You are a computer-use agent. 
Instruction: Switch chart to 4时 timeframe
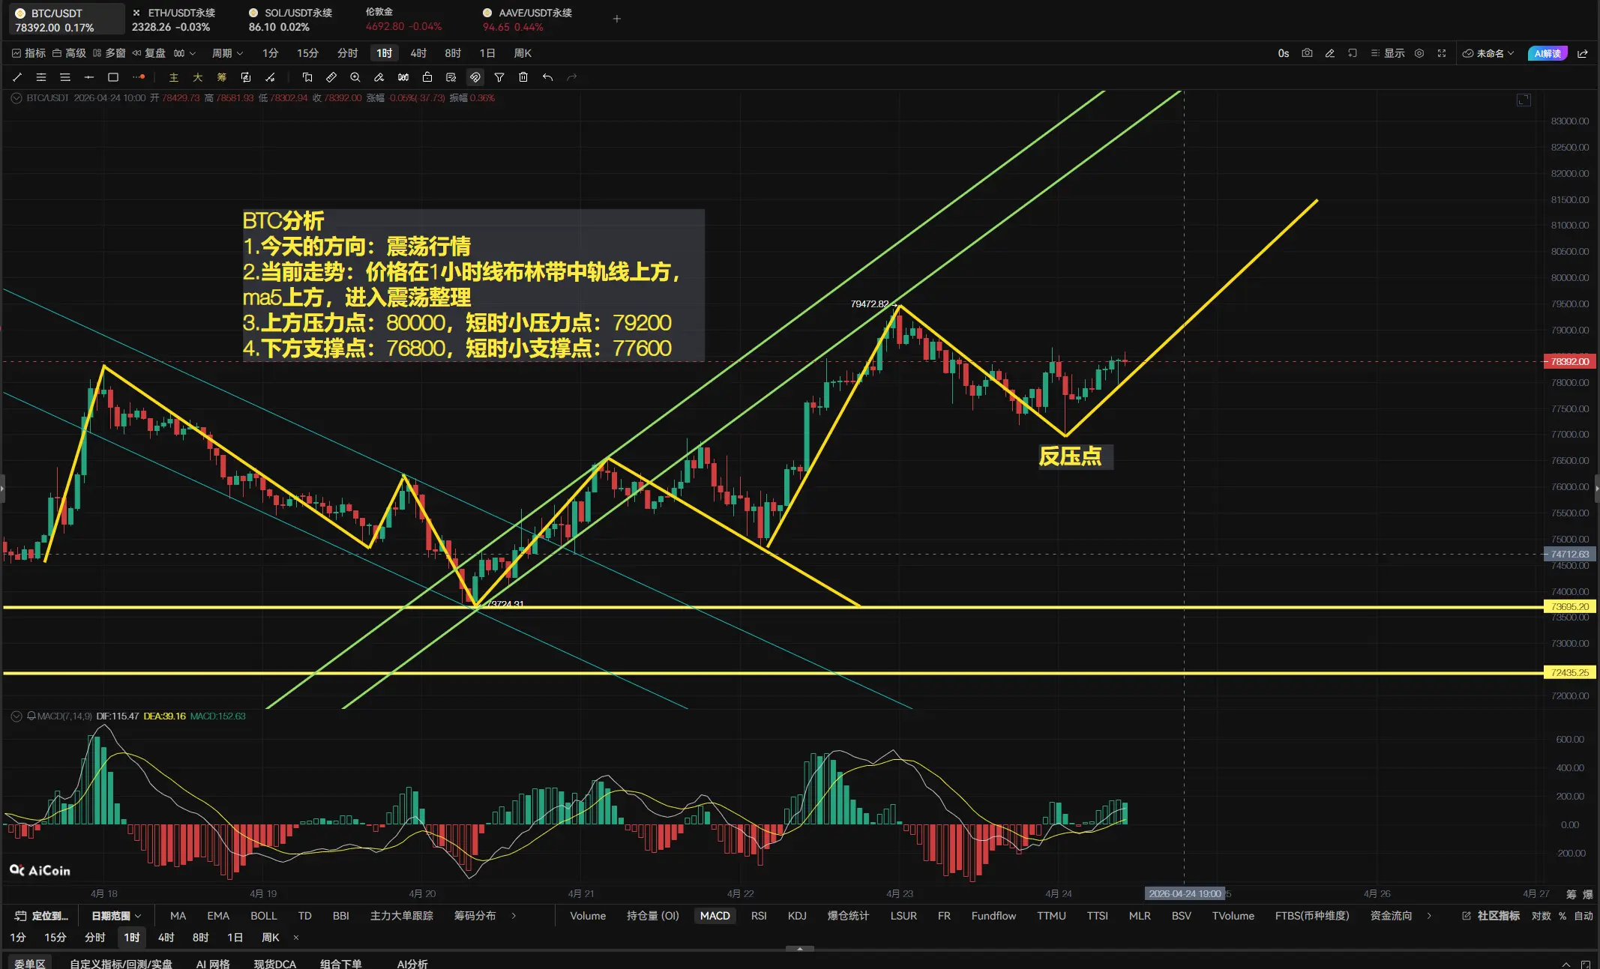418,53
